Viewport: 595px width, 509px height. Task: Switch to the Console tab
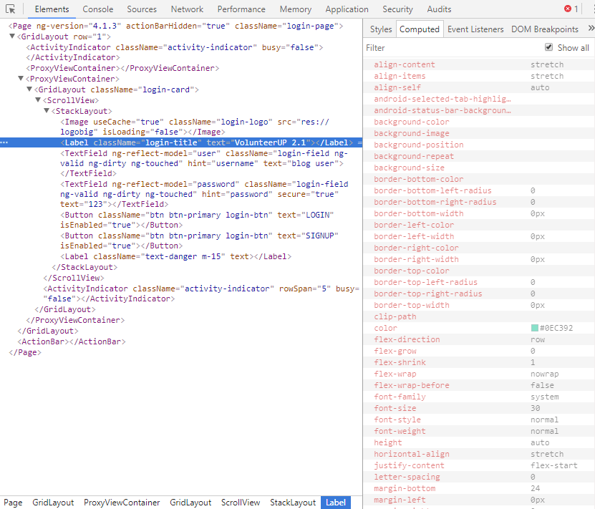(x=97, y=9)
